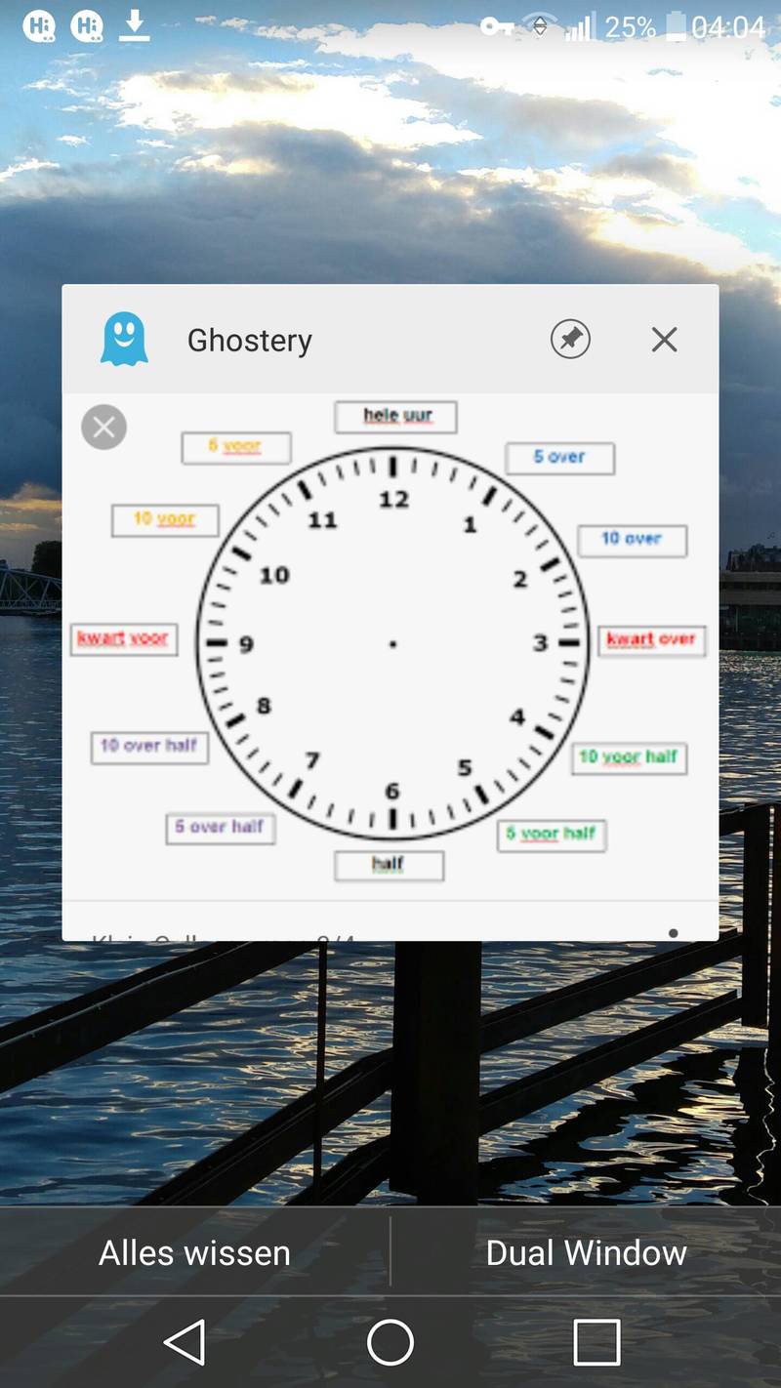The width and height of the screenshot is (781, 1388).
Task: Select the 'kwart voor' time option
Action: click(x=123, y=639)
